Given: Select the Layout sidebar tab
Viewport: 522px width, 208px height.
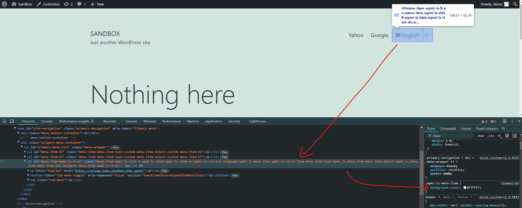Looking at the screenshot, I should pyautogui.click(x=466, y=129).
